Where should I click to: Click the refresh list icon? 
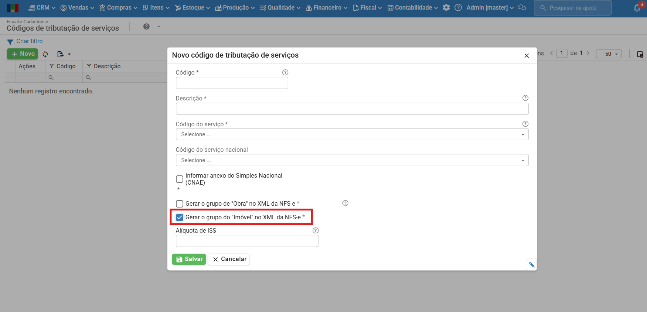coord(45,54)
